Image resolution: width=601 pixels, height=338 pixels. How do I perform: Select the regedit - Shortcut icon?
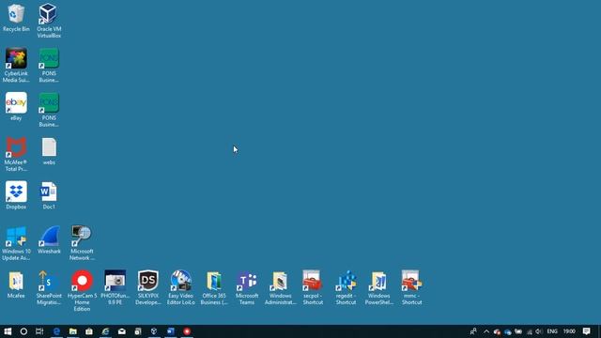coord(346,287)
